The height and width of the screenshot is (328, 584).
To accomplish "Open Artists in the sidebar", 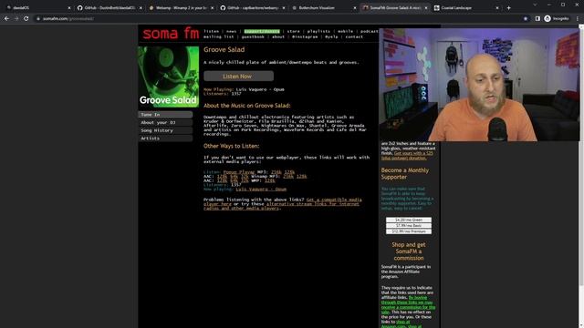I will pos(165,138).
